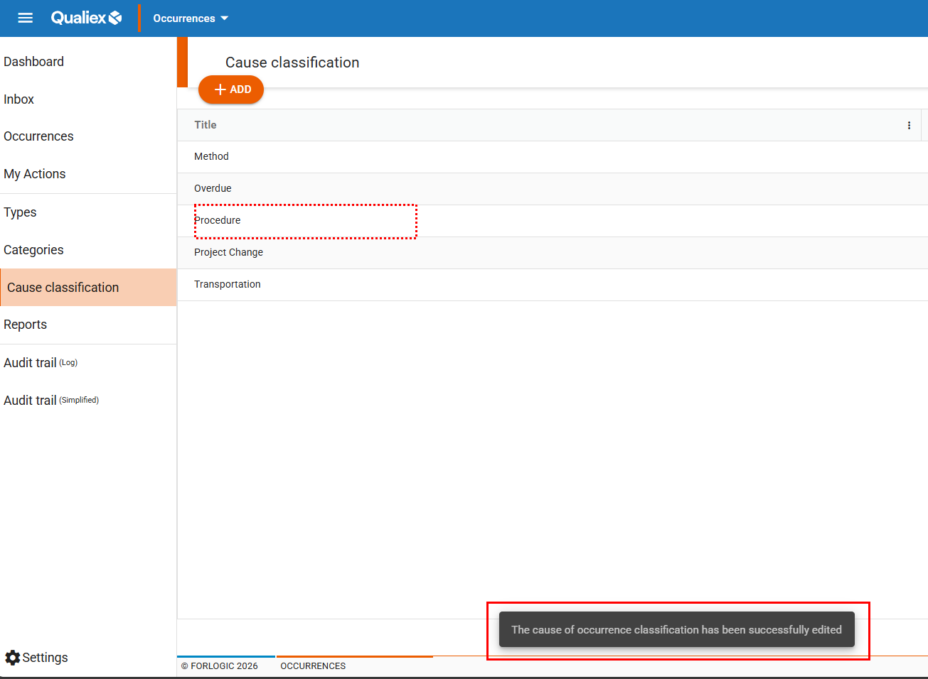The width and height of the screenshot is (928, 679).
Task: Navigate to My Actions
Action: [35, 174]
